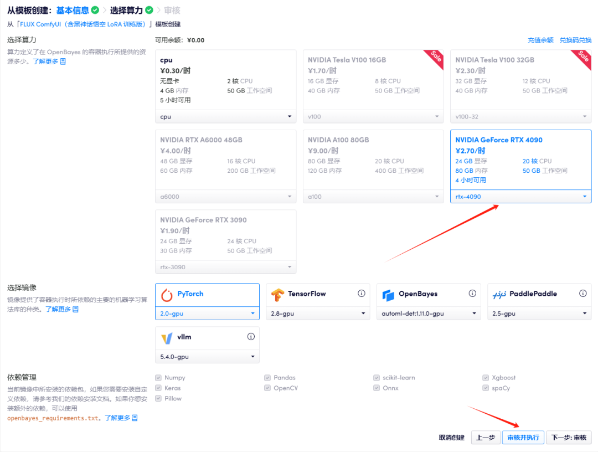Screen dimensions: 598x452
Task: Open vllm image info icon
Action: 251,336
